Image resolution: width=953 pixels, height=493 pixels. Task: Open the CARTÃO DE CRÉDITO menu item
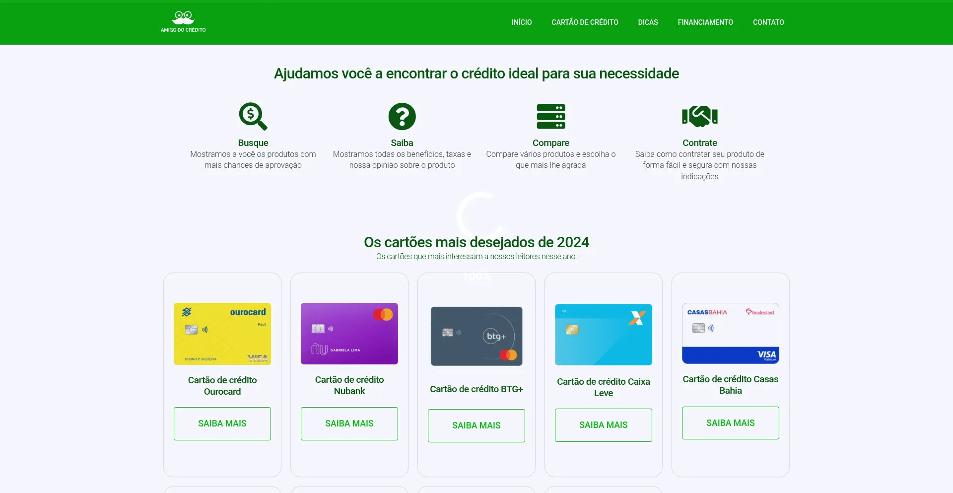pos(585,22)
